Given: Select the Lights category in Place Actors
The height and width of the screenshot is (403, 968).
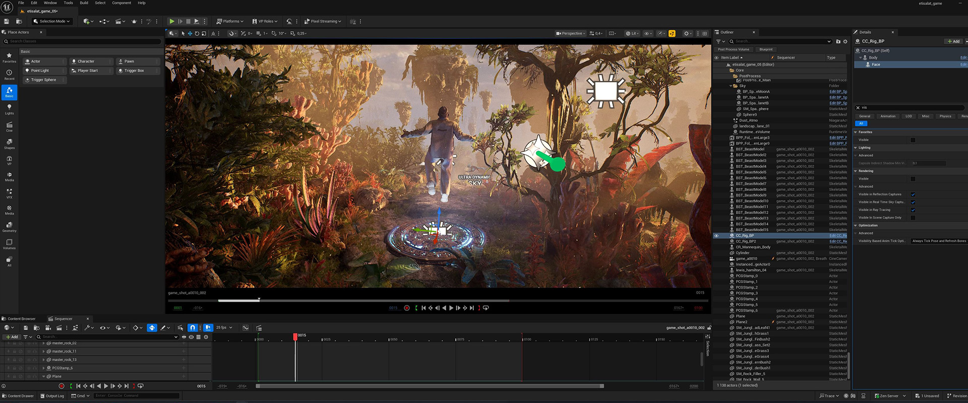Looking at the screenshot, I should point(9,109).
